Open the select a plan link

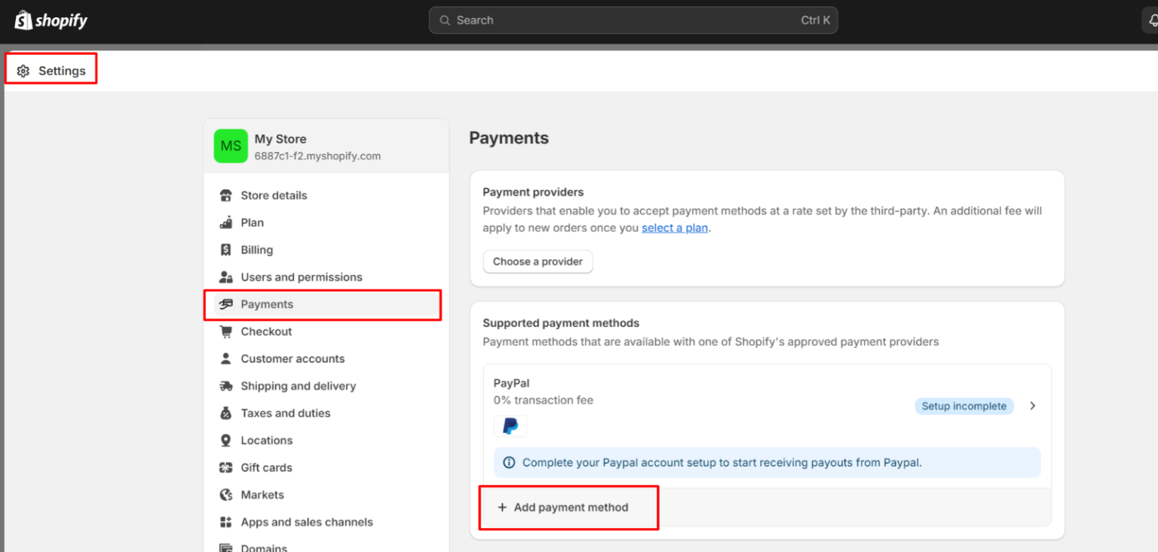click(x=674, y=227)
